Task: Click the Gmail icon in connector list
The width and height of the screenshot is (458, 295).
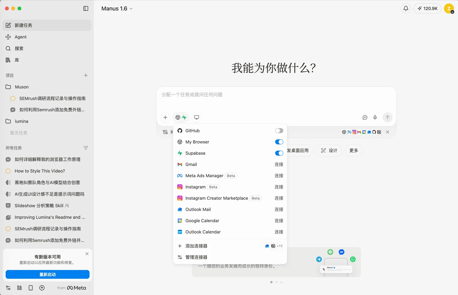Action: [180, 164]
